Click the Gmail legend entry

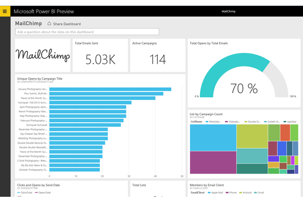point(259,193)
